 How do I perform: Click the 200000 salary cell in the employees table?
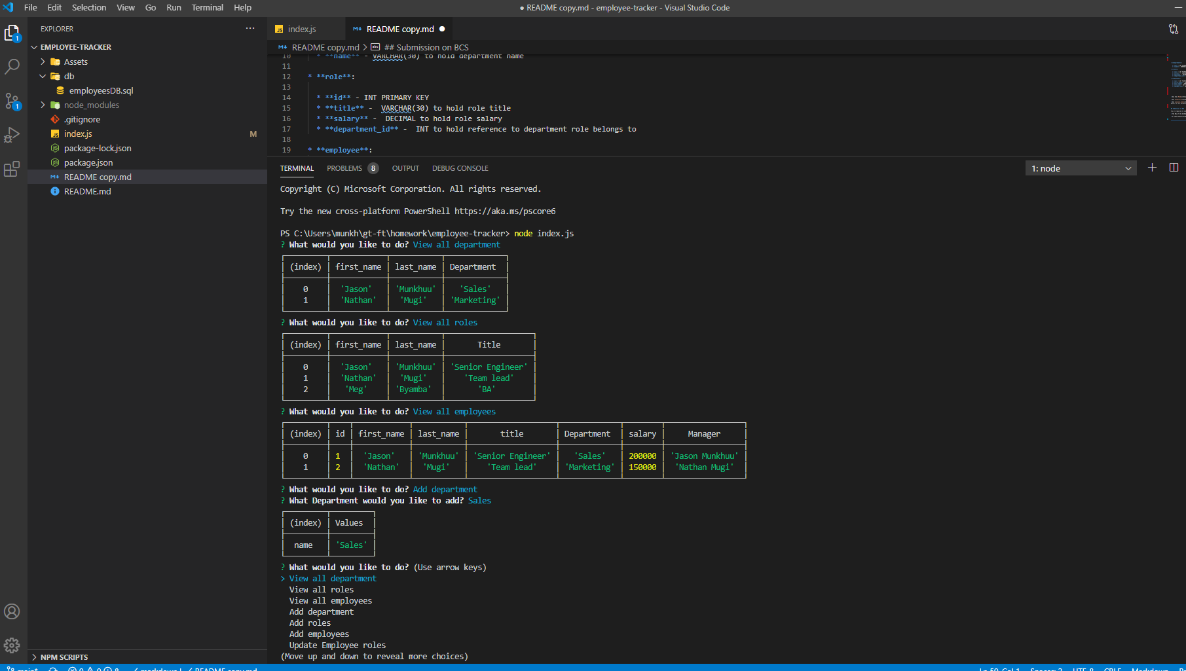[642, 456]
